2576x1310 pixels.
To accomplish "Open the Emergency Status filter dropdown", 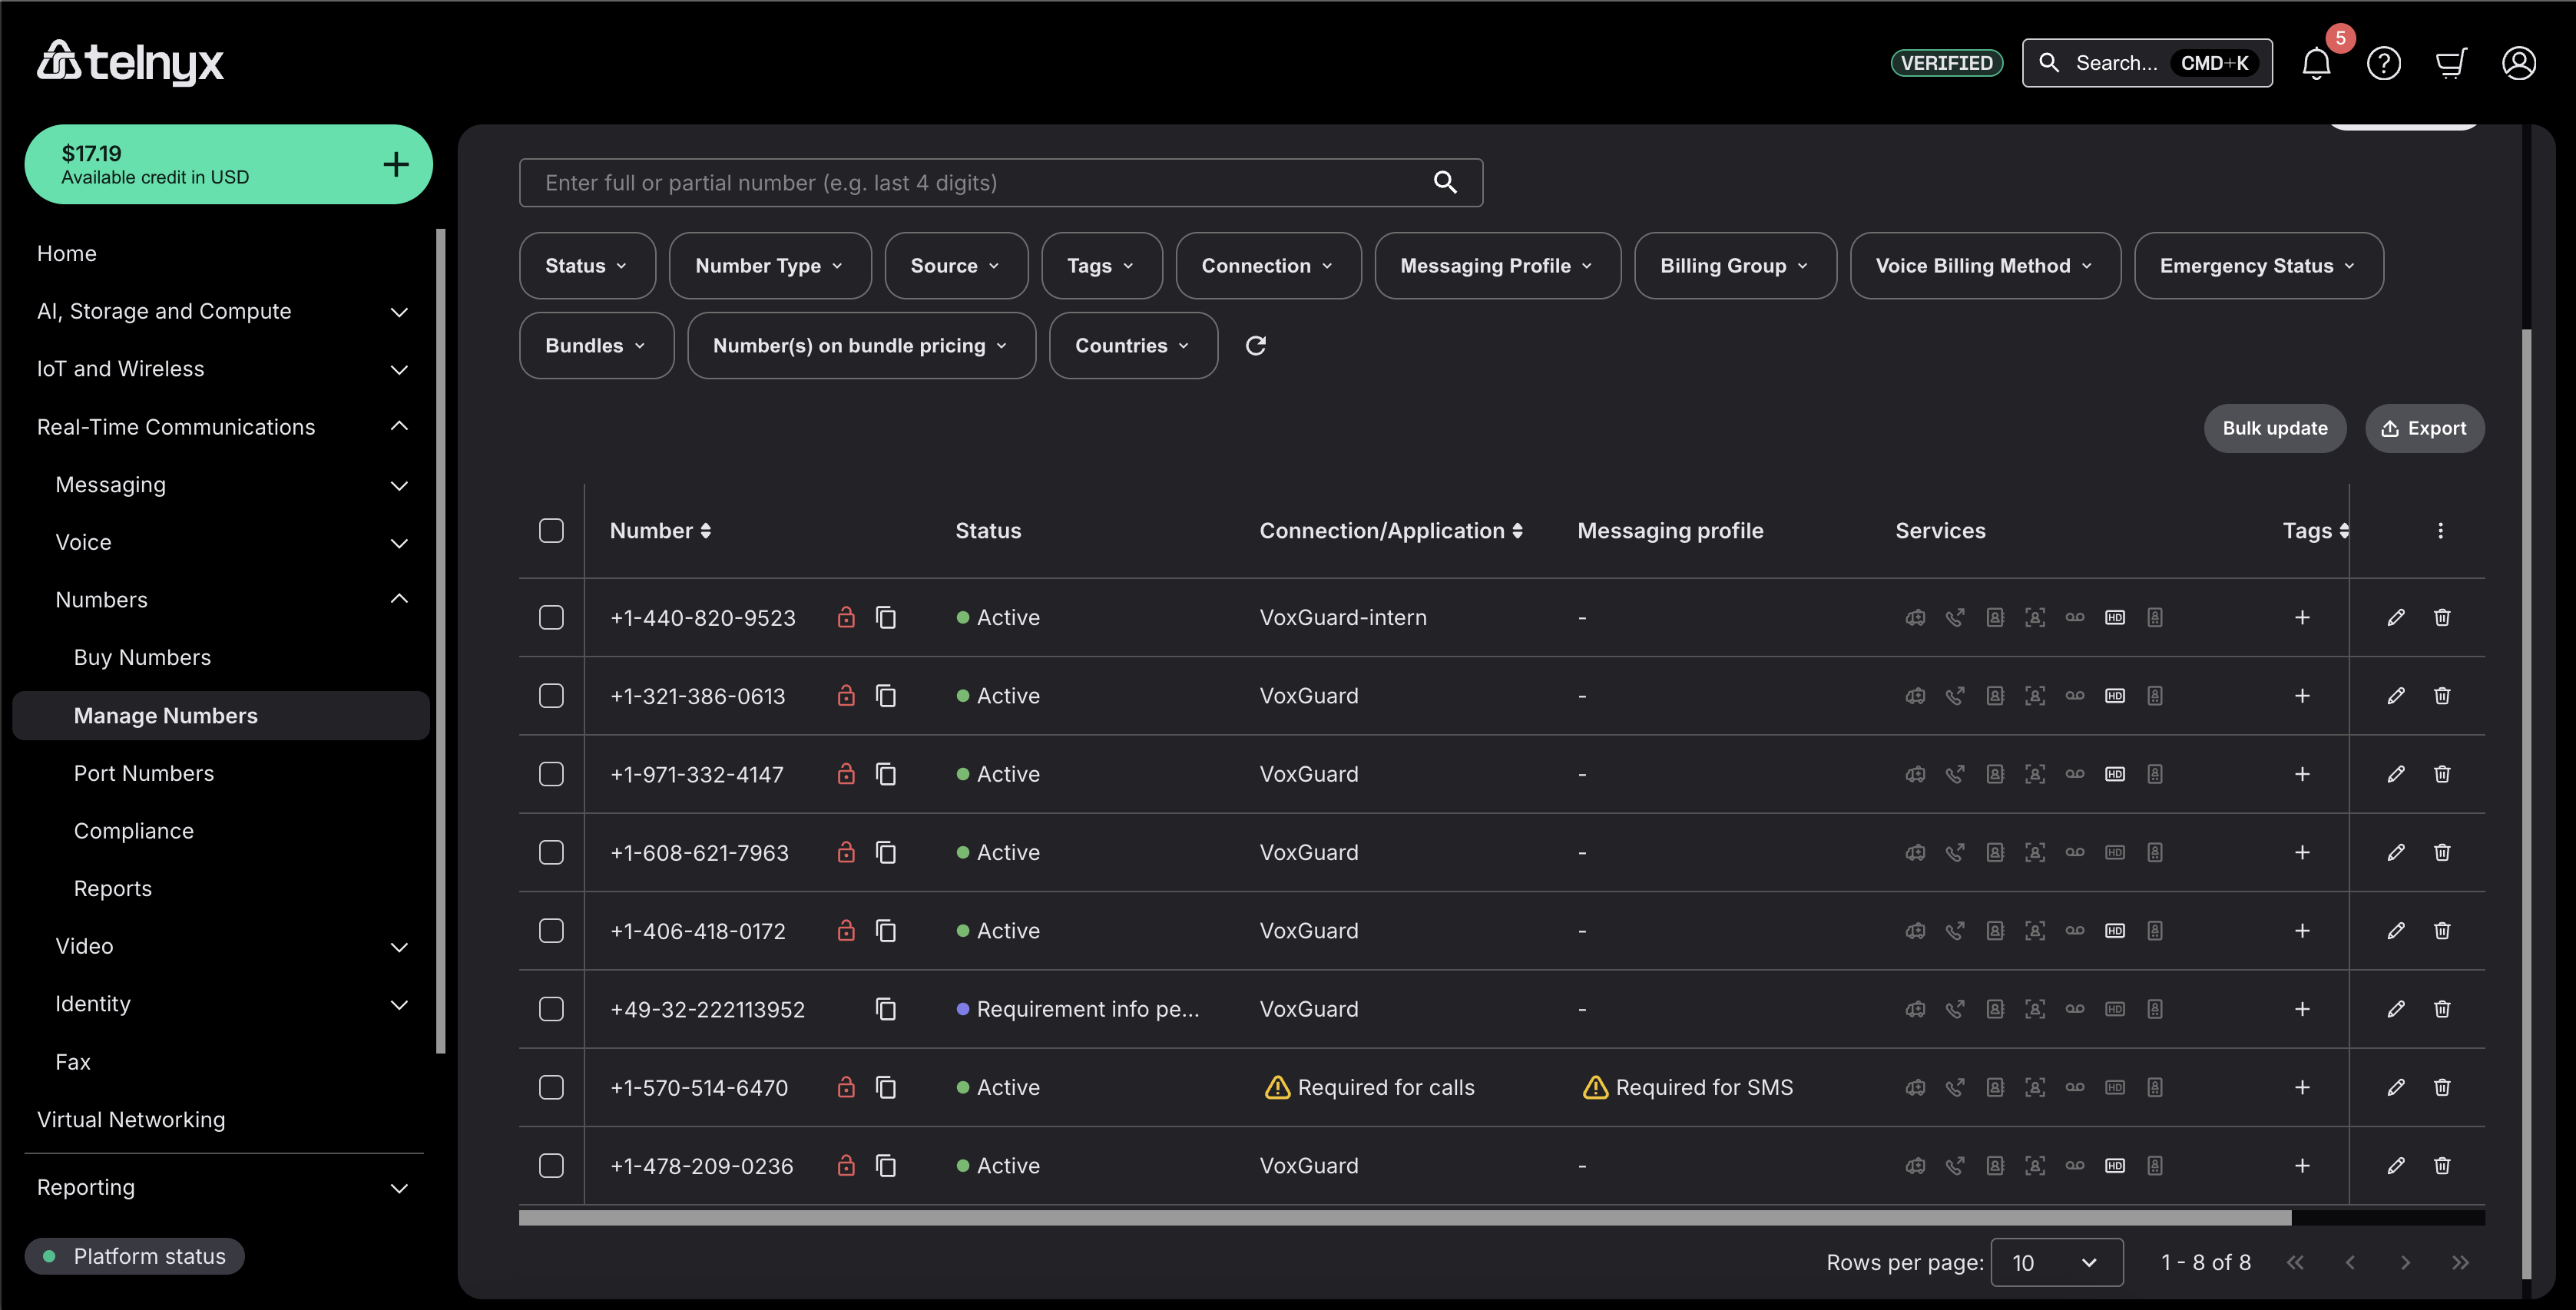I will tap(2257, 266).
